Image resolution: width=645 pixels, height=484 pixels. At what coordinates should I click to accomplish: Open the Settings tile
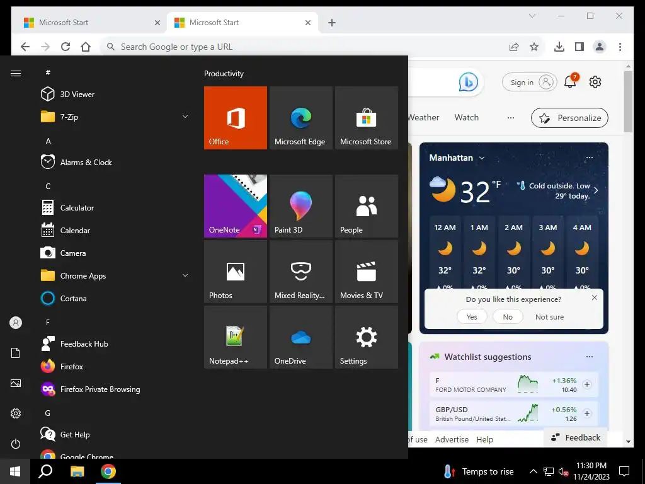(367, 337)
